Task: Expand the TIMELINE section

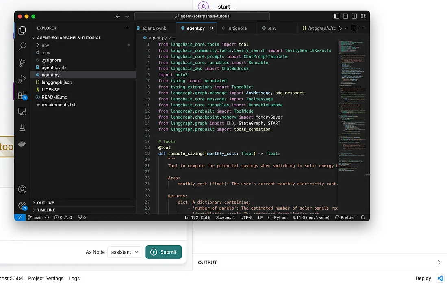Action: [83, 210]
